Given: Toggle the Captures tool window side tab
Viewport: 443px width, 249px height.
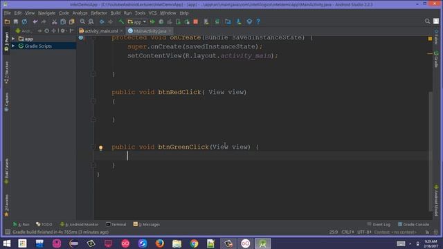Looking at the screenshot, I should [6, 102].
